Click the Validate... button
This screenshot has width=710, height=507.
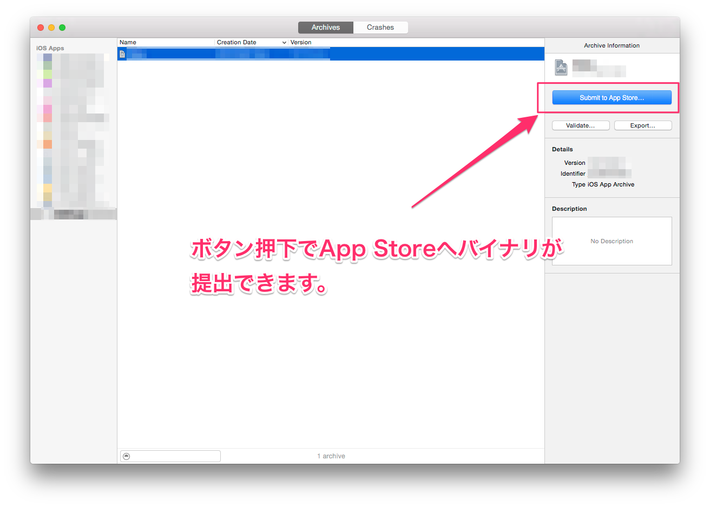point(580,125)
